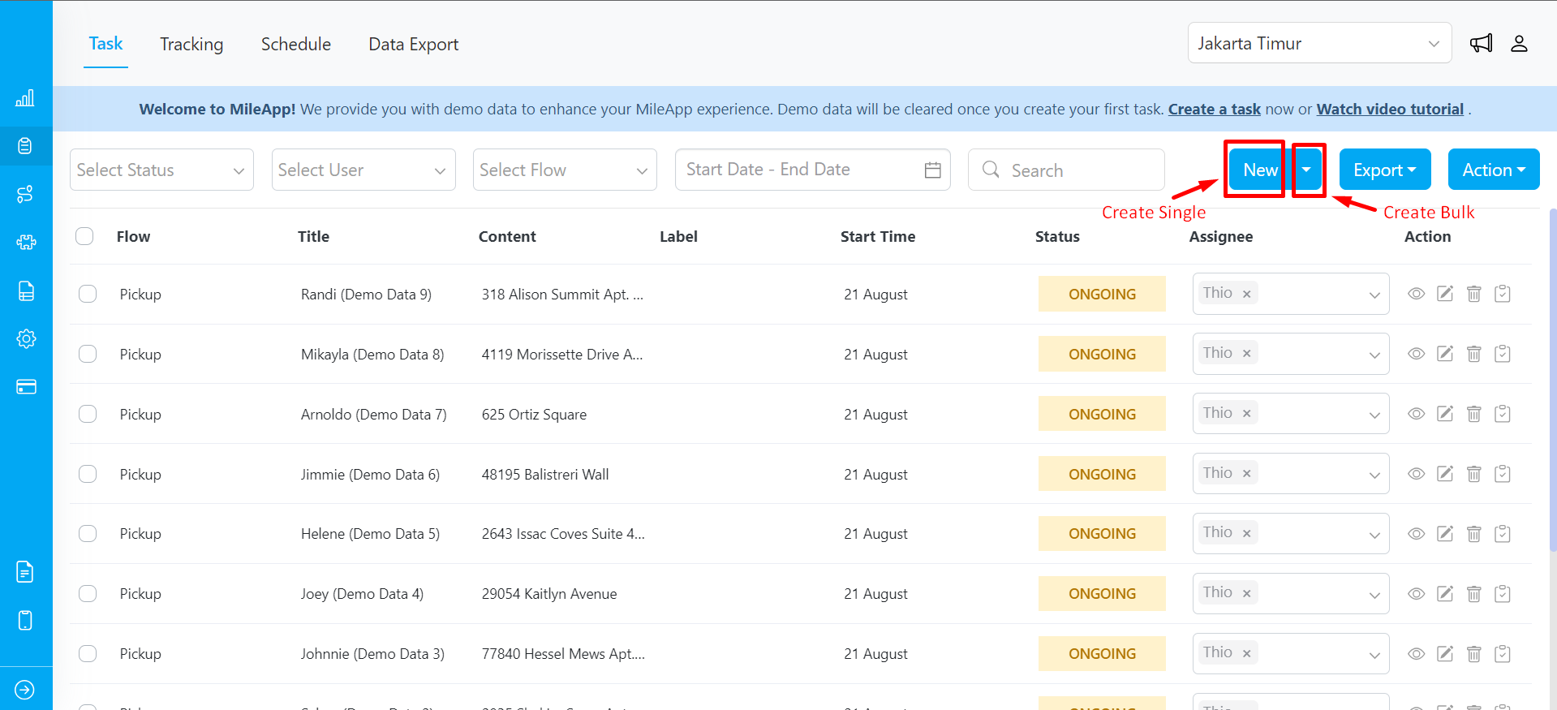This screenshot has width=1557, height=710.
Task: Open the Export dropdown
Action: [x=1385, y=170]
